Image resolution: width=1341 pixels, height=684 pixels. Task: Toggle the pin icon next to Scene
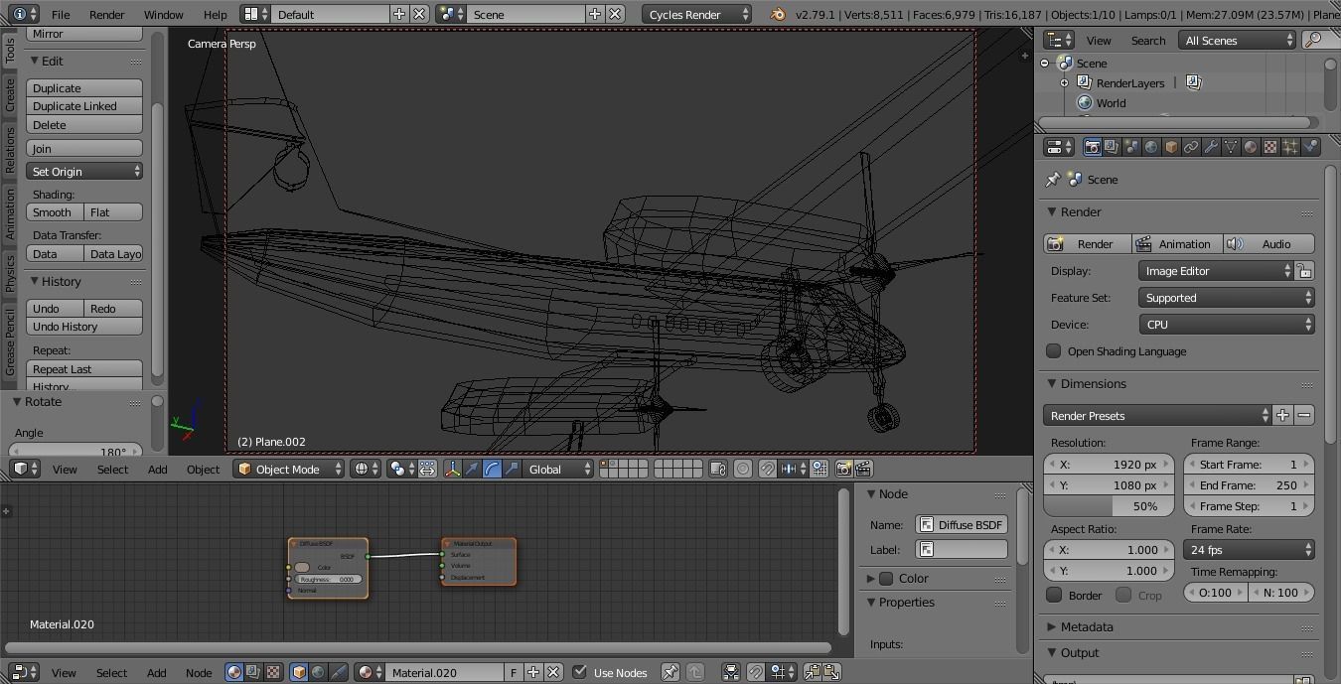(x=1053, y=180)
